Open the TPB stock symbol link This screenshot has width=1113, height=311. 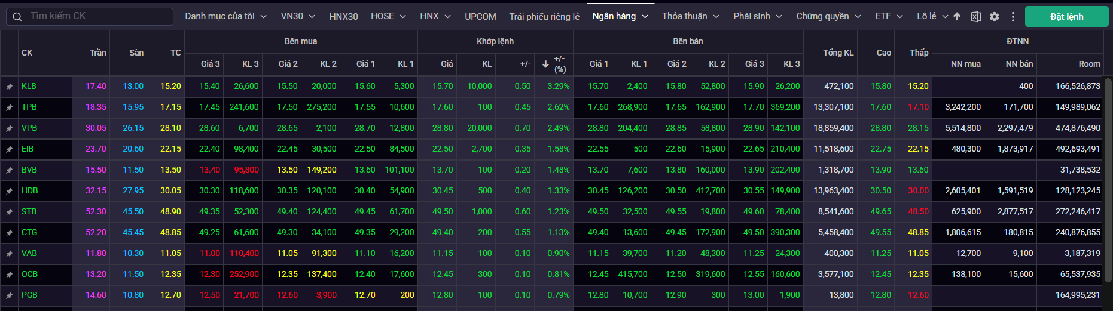click(29, 107)
